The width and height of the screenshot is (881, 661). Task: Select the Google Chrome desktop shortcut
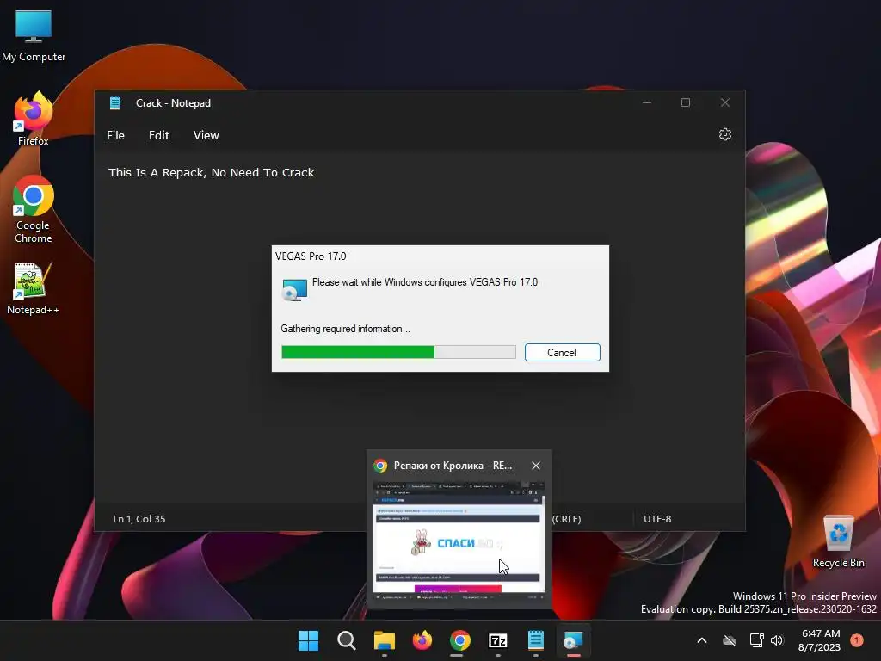(34, 209)
